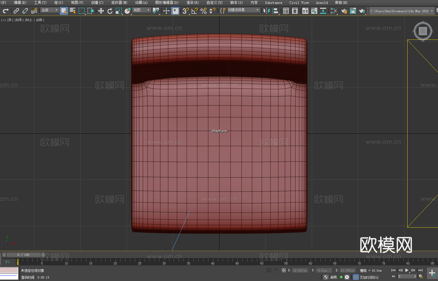The image size is (438, 281).
Task: Click the Set Keys plus-key button
Action: 432,273
